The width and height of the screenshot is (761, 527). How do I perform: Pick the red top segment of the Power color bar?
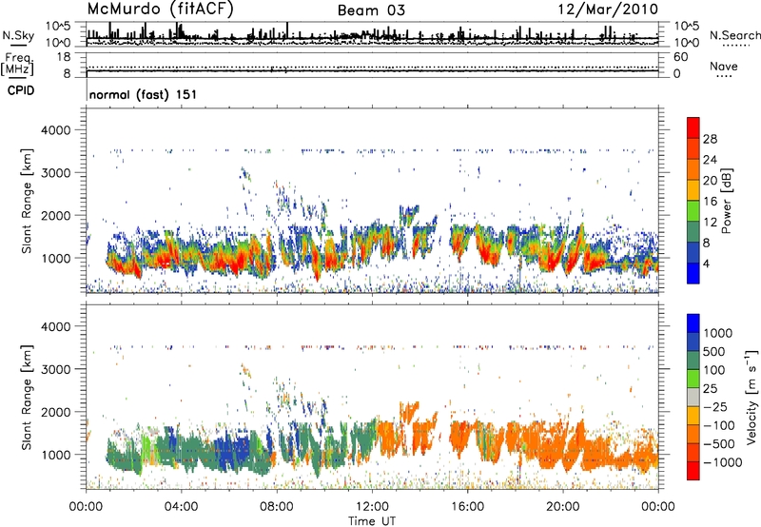pos(693,127)
